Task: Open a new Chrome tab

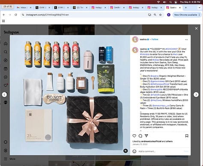Action: click(186, 8)
